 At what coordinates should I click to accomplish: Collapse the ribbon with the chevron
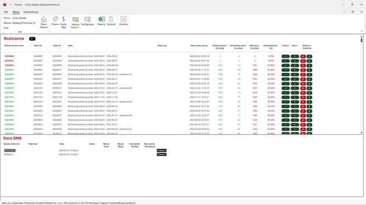[x=362, y=31]
